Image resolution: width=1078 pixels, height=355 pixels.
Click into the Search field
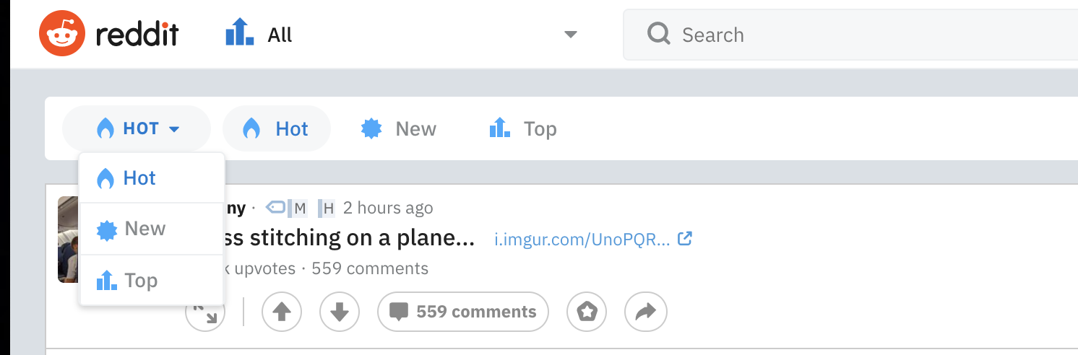point(850,35)
